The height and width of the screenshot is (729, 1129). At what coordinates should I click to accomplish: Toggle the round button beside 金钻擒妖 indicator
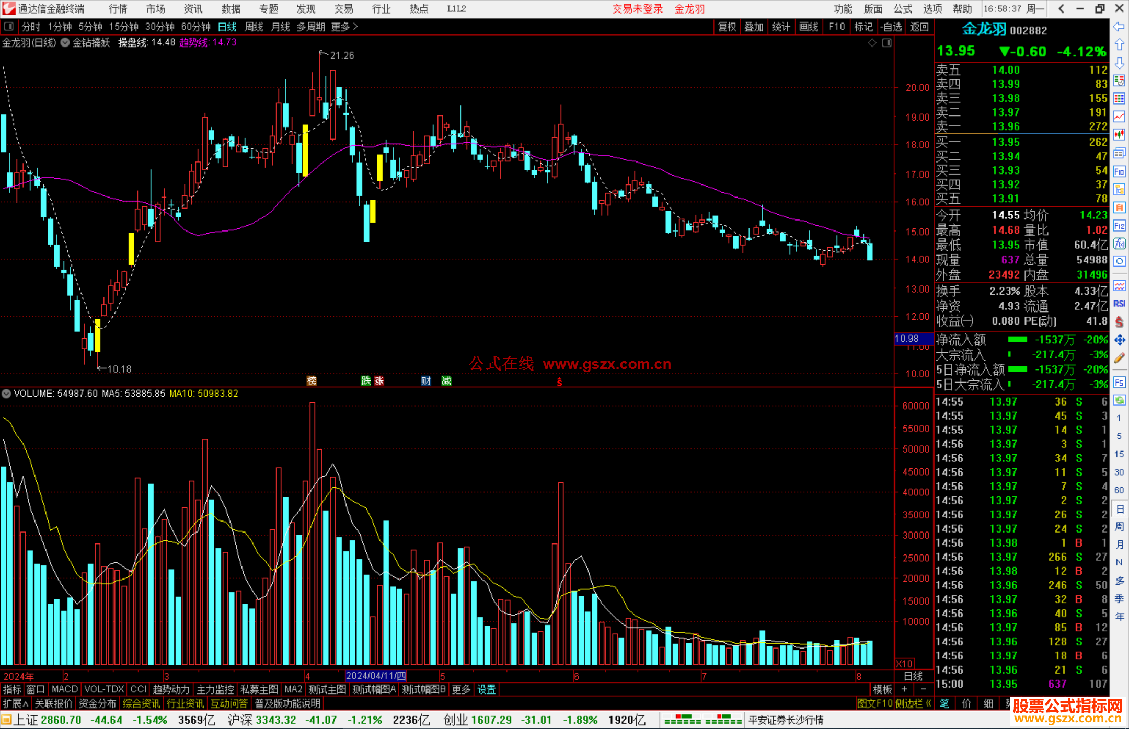click(x=65, y=43)
